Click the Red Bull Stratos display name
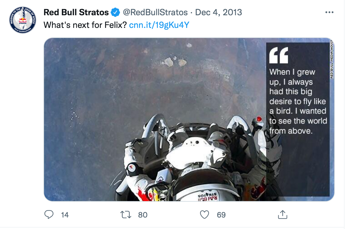The image size is (346, 229). 76,12
